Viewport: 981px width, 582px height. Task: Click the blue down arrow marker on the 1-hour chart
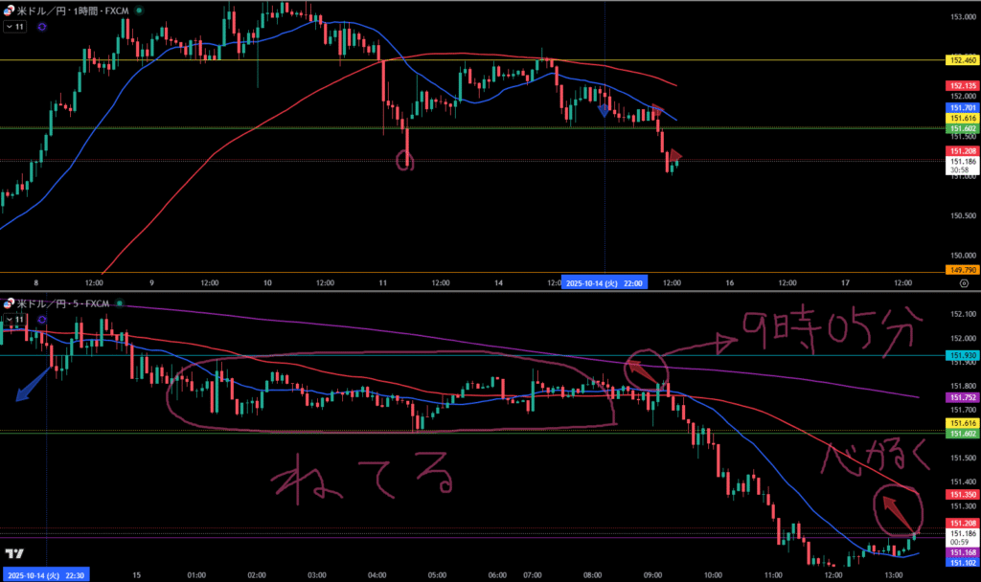coord(604,111)
